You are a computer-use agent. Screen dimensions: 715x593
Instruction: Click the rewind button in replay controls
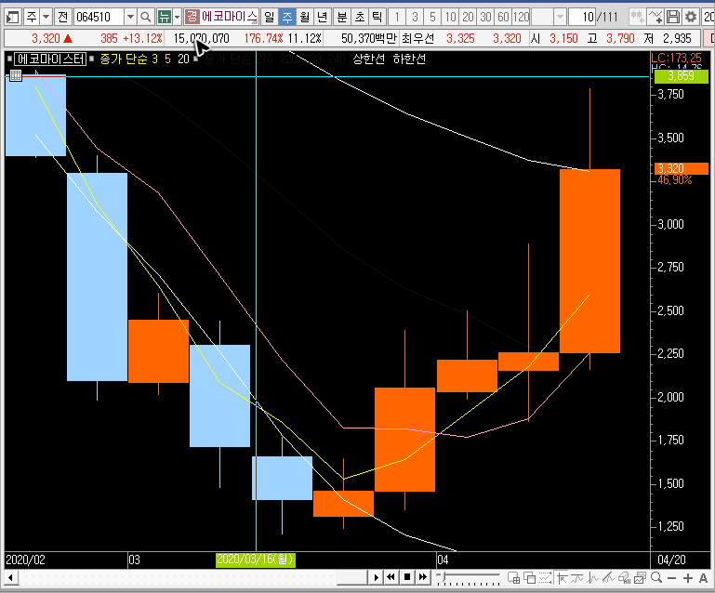(x=391, y=577)
